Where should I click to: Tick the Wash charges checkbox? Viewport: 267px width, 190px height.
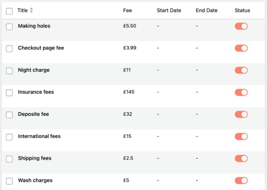point(9,181)
